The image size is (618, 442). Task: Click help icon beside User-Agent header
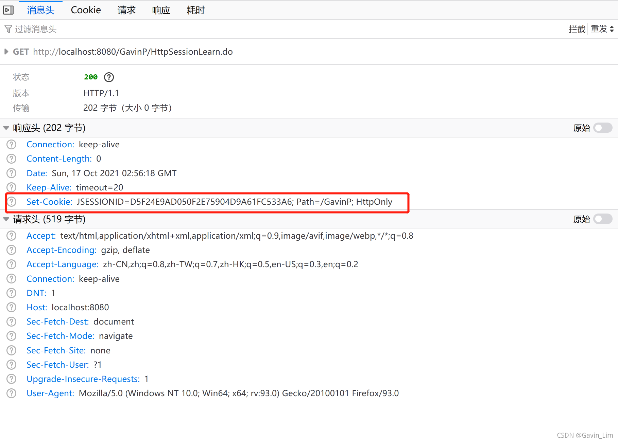click(x=12, y=393)
